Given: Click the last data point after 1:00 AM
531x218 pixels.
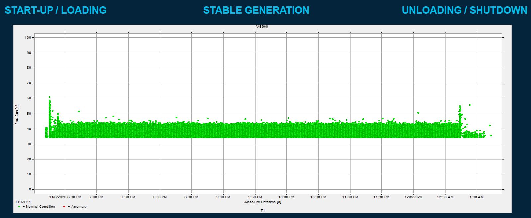Looking at the screenshot, I should [x=491, y=135].
